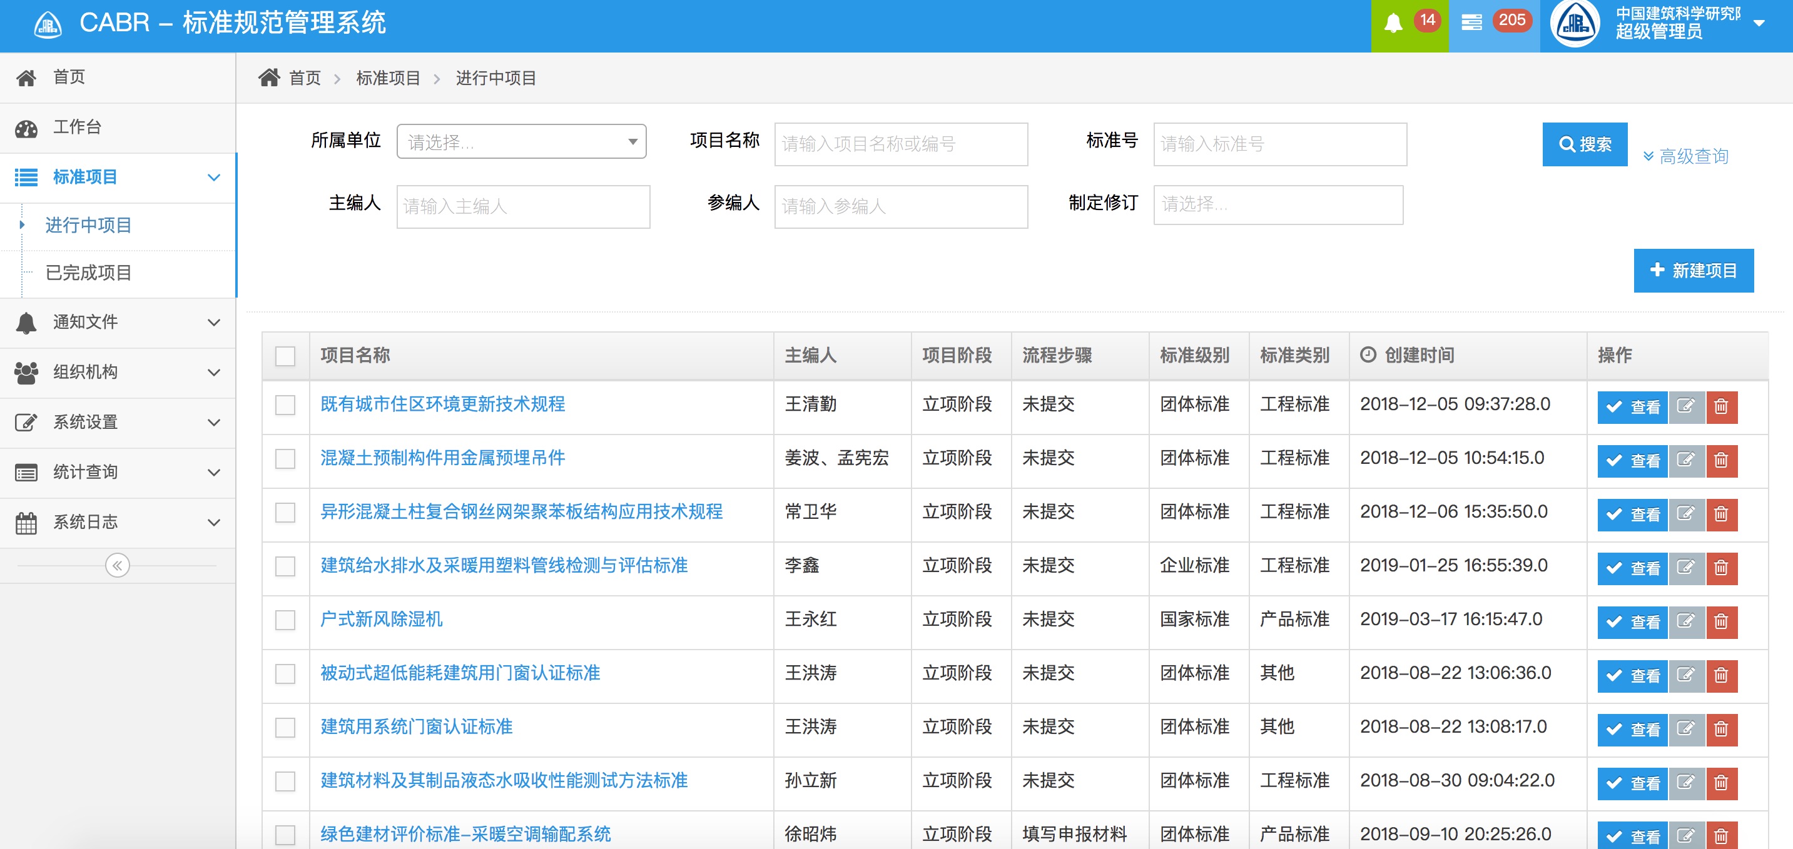Edit the 户式新风除湿机 project
This screenshot has height=849, width=1793.
pos(1686,621)
